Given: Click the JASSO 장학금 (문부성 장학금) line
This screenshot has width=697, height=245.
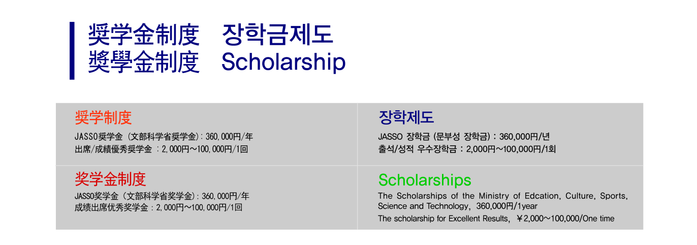Looking at the screenshot, I should 464,137.
